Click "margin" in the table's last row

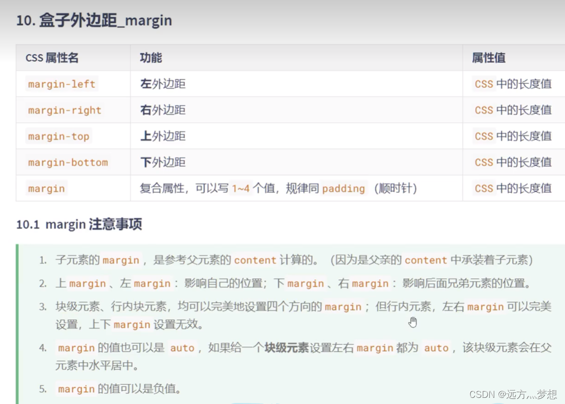pyautogui.click(x=47, y=189)
